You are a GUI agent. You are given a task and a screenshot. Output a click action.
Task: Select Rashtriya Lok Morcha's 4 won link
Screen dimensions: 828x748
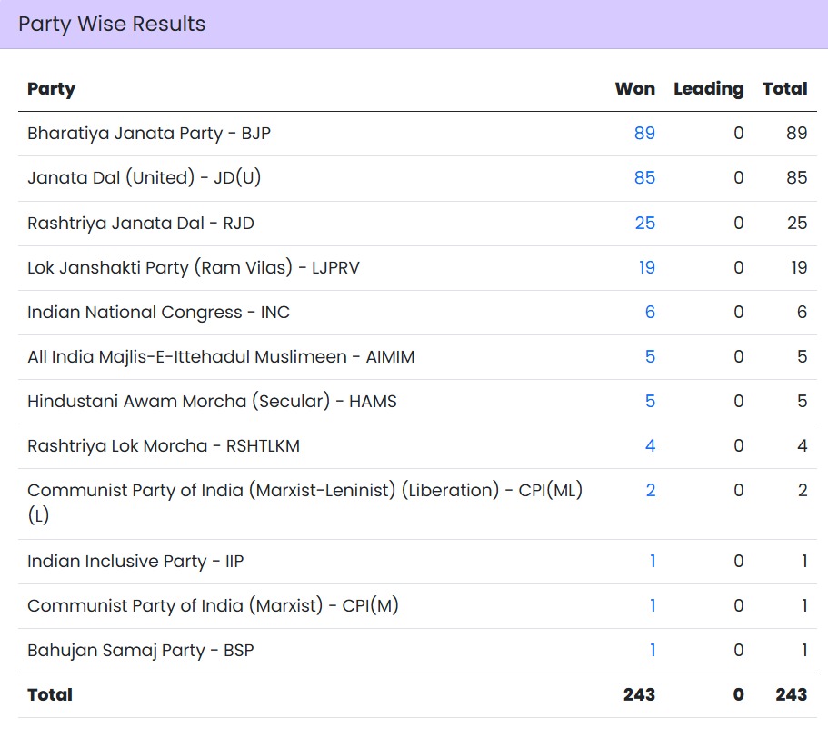pos(650,445)
